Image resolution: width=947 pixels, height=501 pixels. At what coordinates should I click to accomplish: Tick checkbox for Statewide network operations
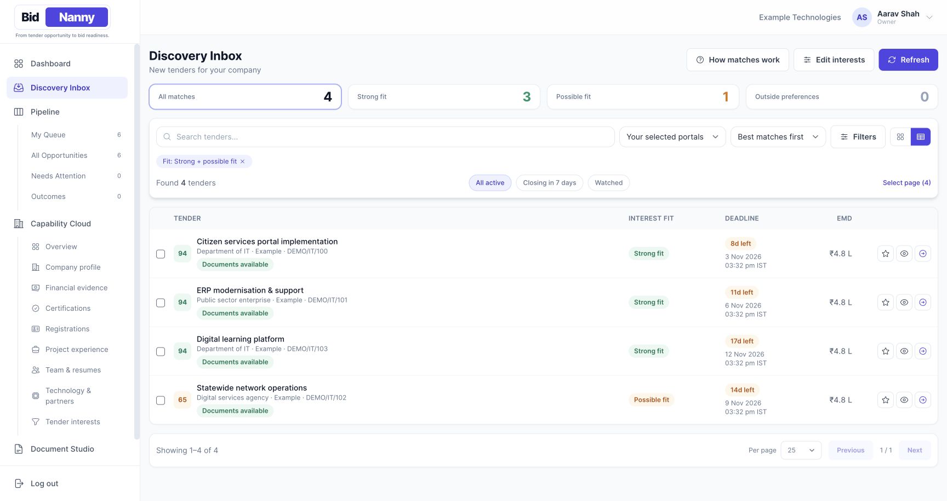(x=161, y=400)
